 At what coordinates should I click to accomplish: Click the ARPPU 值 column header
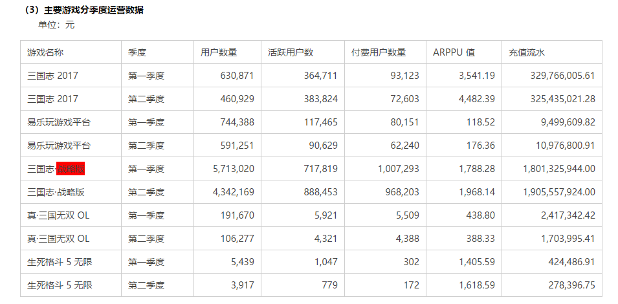[x=454, y=52]
